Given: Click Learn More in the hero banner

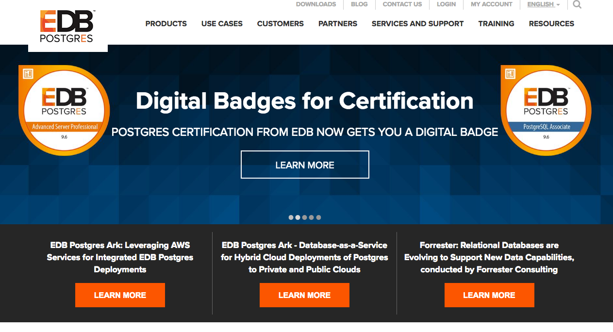Looking at the screenshot, I should tap(305, 165).
